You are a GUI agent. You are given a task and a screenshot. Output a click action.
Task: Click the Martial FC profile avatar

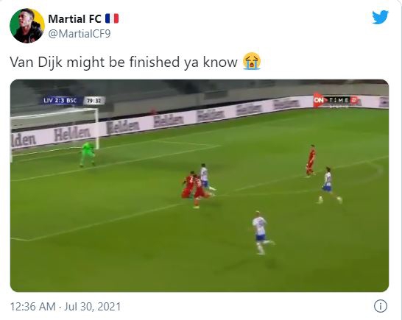(27, 26)
